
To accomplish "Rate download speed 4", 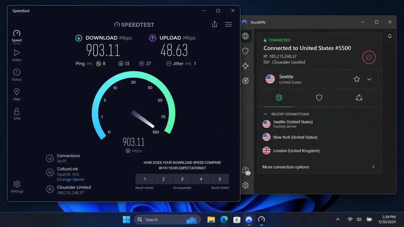I will tap(201, 179).
